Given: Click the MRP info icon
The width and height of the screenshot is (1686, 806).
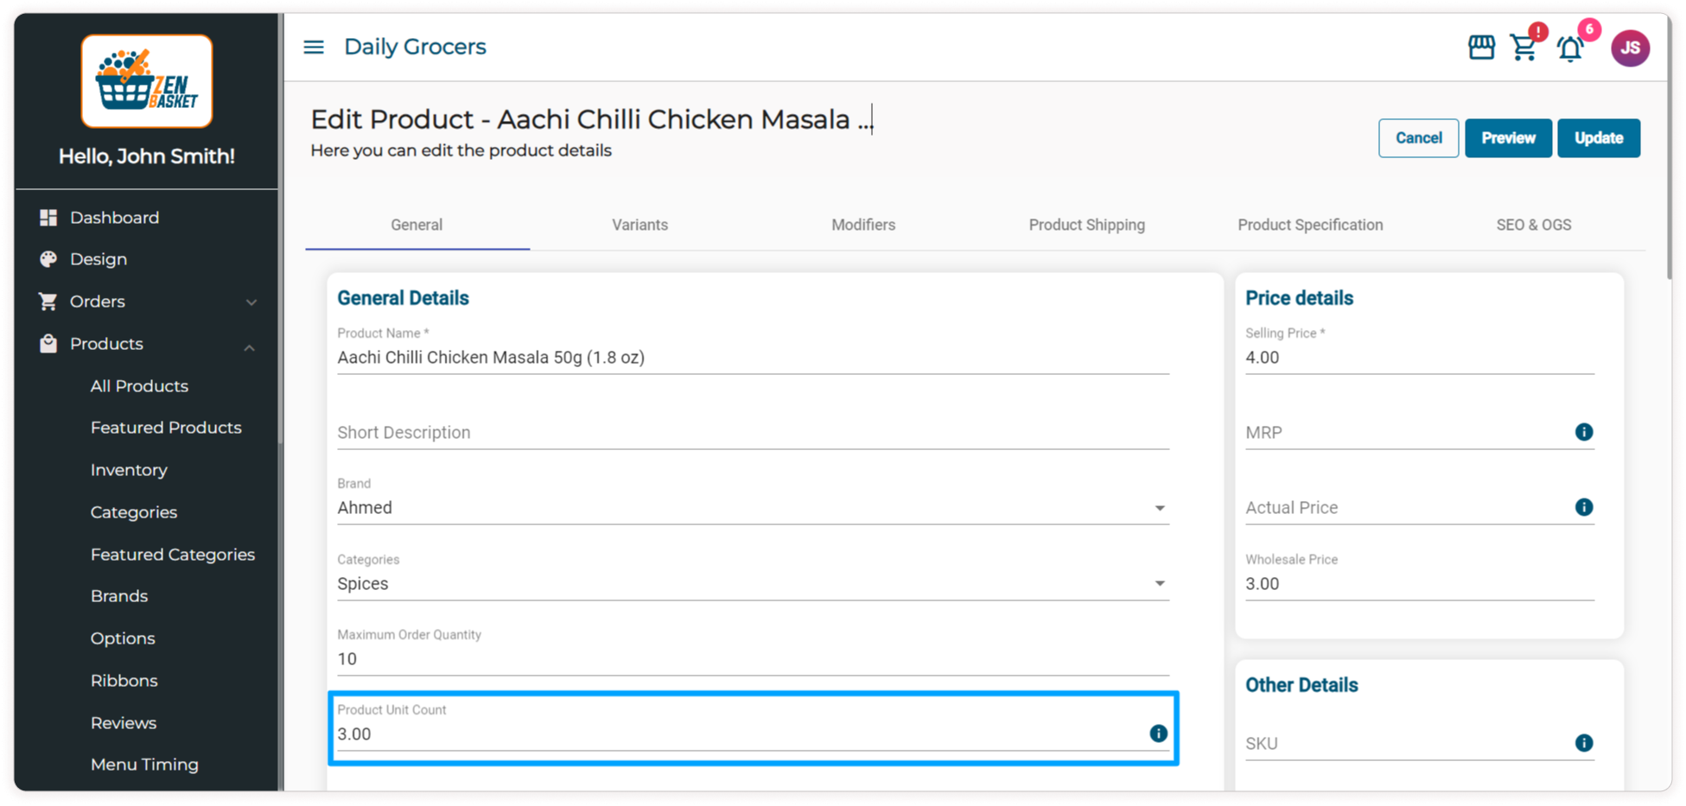Looking at the screenshot, I should tap(1583, 432).
